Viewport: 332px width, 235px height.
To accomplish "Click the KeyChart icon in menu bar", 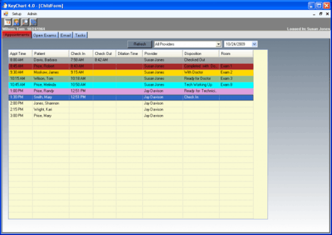I will [x=6, y=13].
